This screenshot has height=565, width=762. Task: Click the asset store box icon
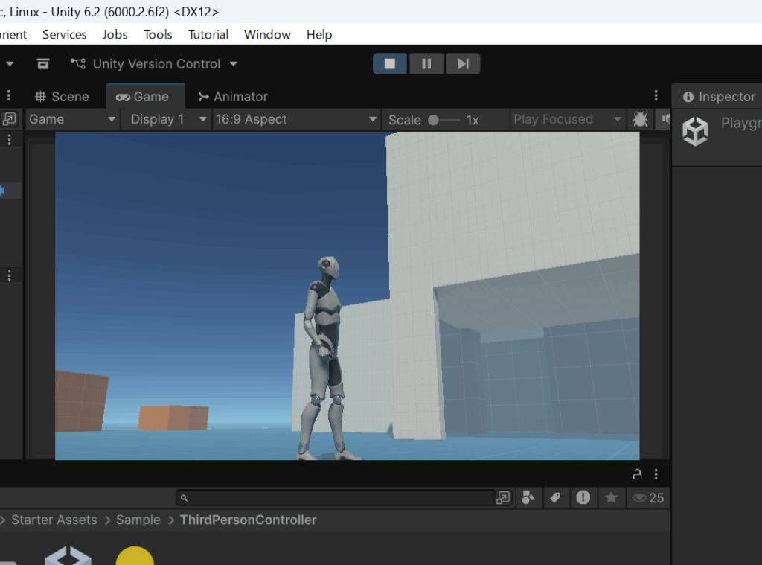click(x=43, y=64)
